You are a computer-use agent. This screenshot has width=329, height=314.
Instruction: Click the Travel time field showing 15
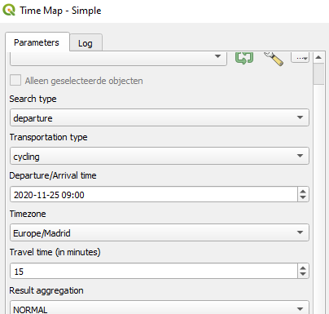(154, 271)
